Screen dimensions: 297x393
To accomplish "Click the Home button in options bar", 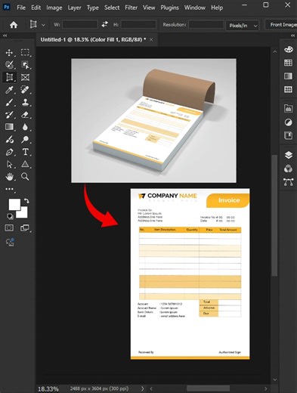I will [14, 25].
